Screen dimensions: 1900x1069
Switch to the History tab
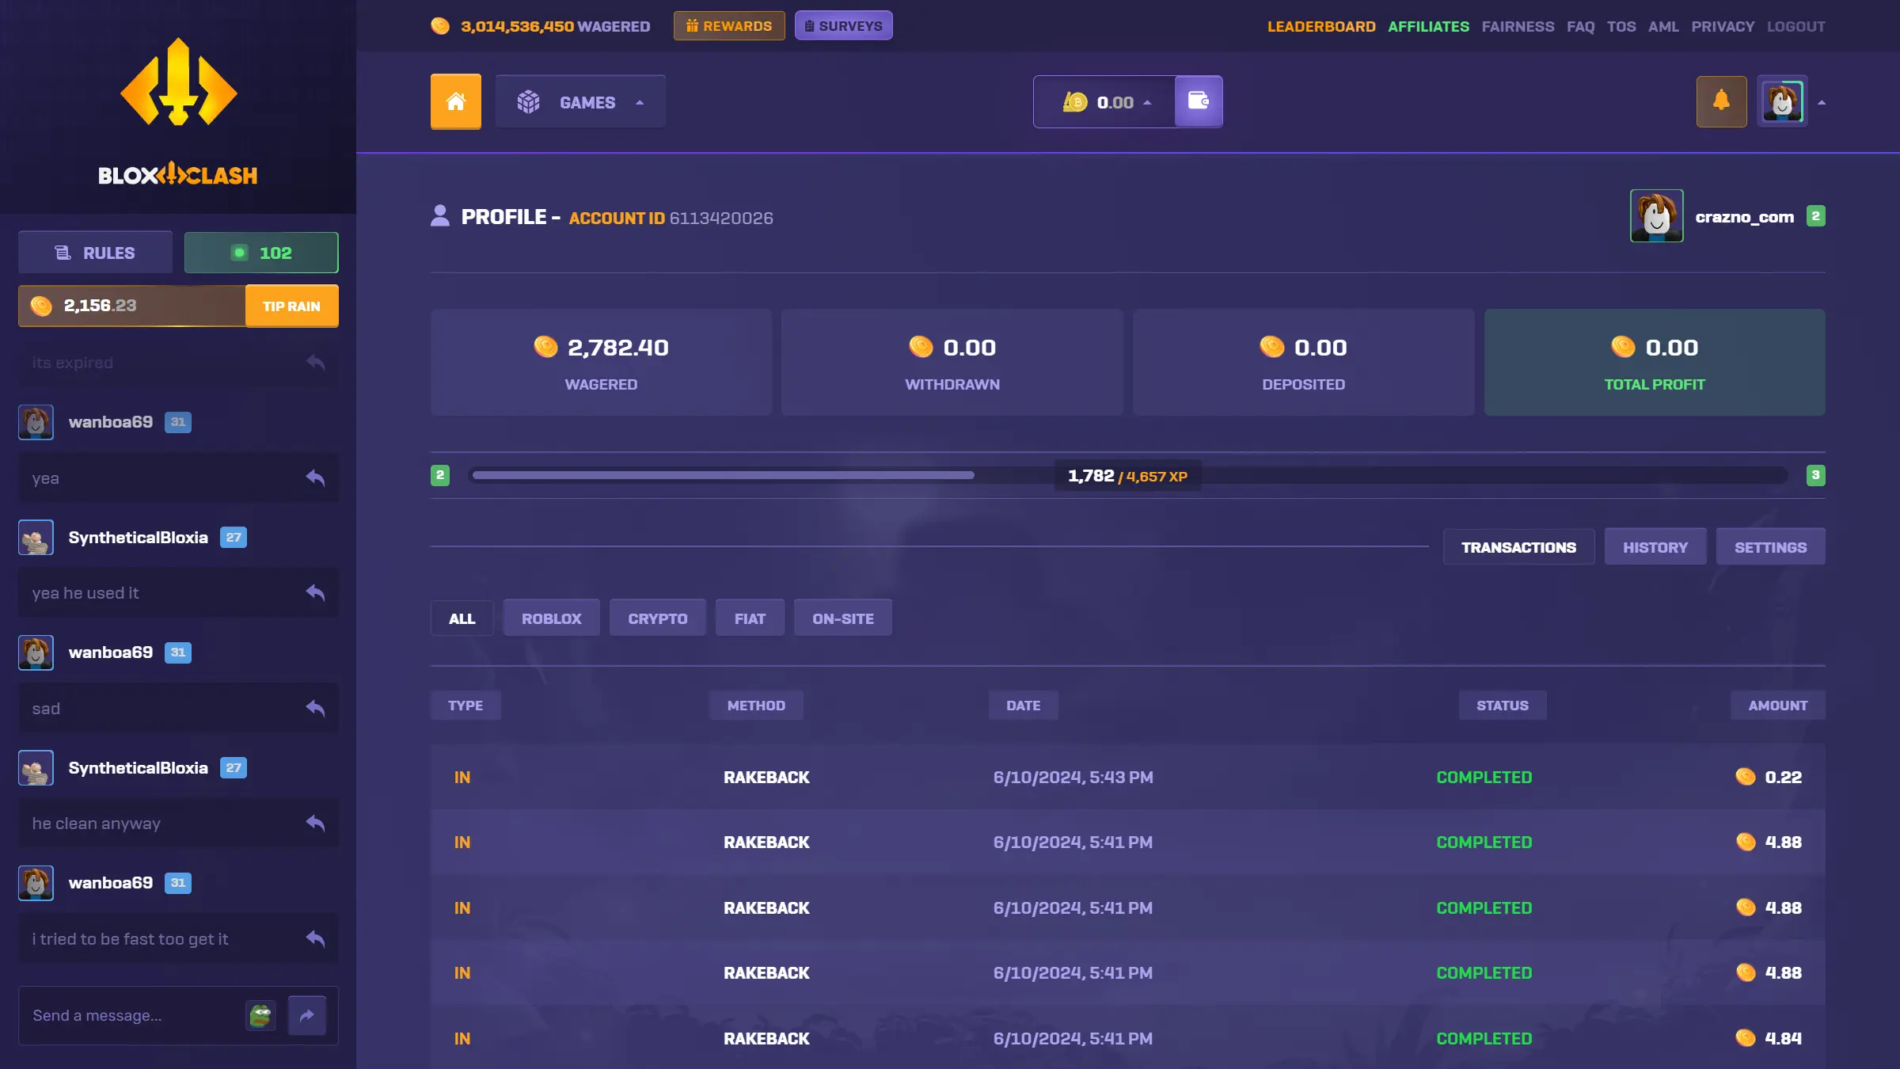click(x=1655, y=547)
